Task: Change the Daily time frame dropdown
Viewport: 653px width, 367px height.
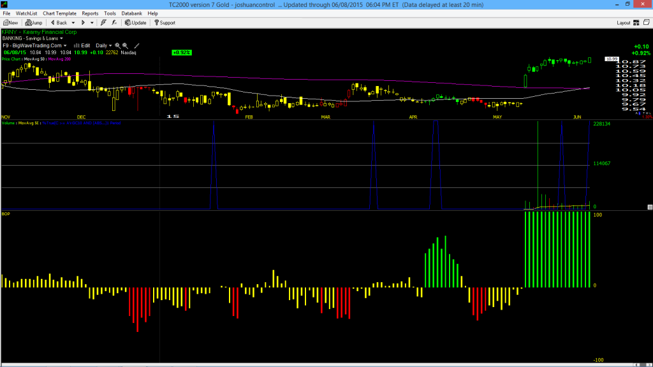Action: tap(104, 45)
